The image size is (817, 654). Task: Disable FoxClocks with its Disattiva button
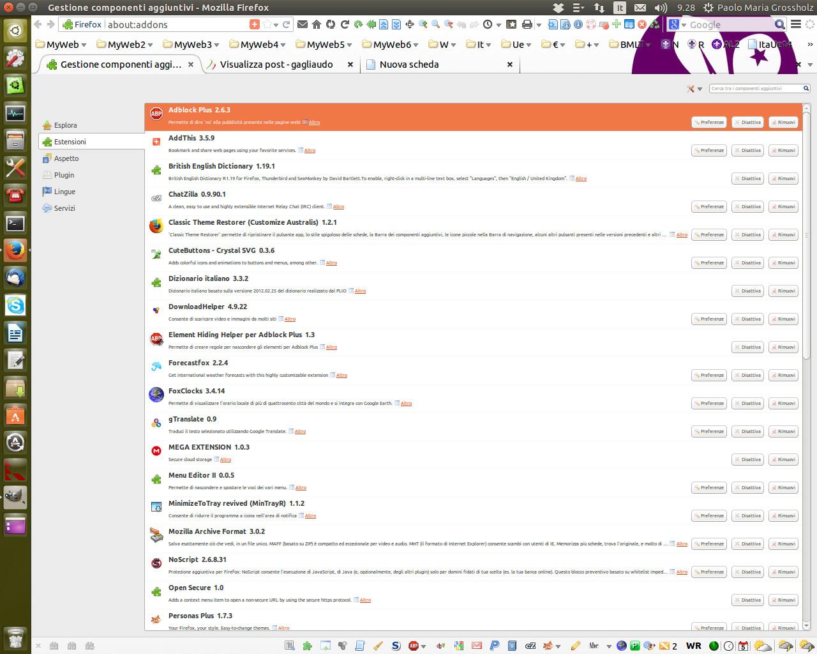tap(747, 403)
